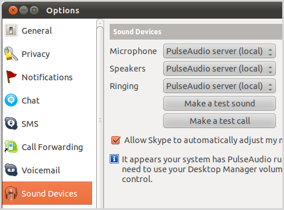Open General settings via its switch icon
Screen dimensions: 284x210
pos(11,30)
